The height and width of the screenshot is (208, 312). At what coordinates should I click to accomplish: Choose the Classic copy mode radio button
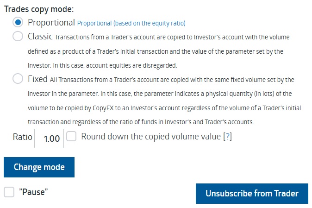(x=18, y=37)
